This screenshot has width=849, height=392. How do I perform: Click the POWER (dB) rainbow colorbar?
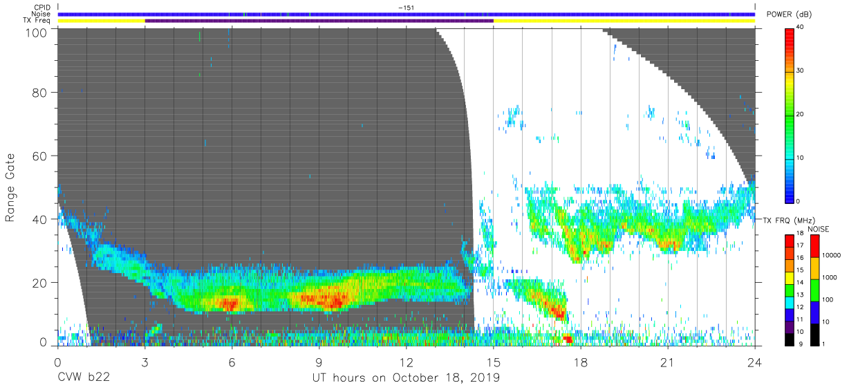pyautogui.click(x=790, y=115)
